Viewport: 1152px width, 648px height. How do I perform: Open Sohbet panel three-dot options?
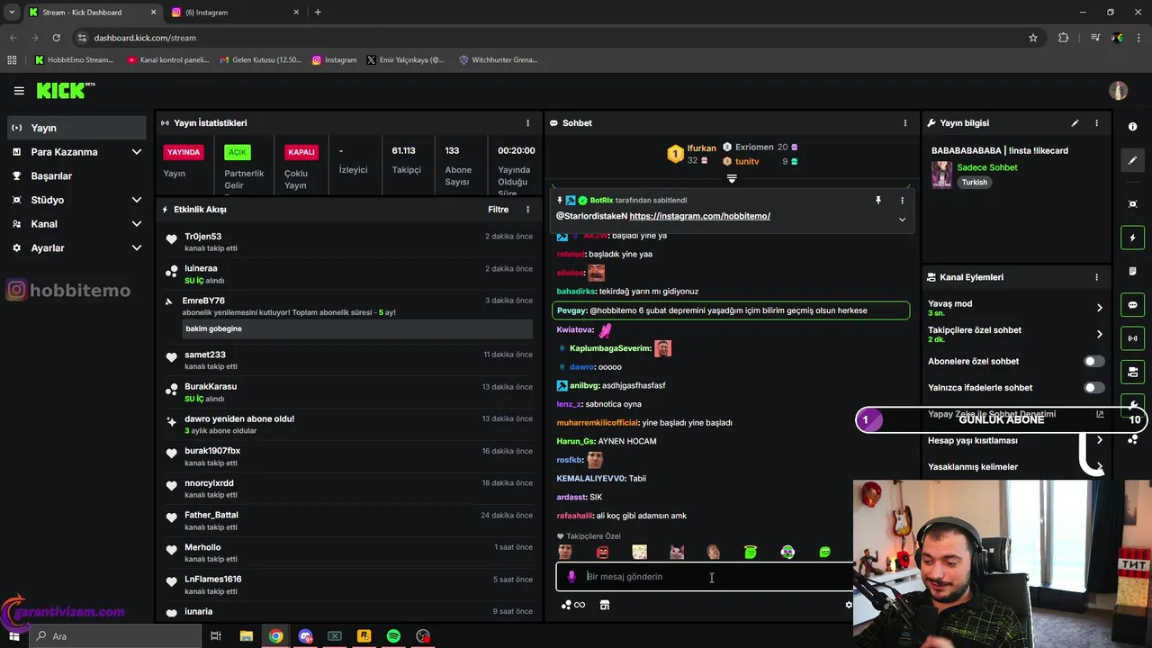(x=905, y=122)
